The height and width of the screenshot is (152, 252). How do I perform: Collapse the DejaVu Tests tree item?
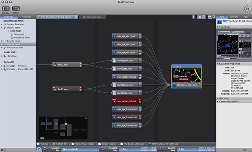(2, 27)
